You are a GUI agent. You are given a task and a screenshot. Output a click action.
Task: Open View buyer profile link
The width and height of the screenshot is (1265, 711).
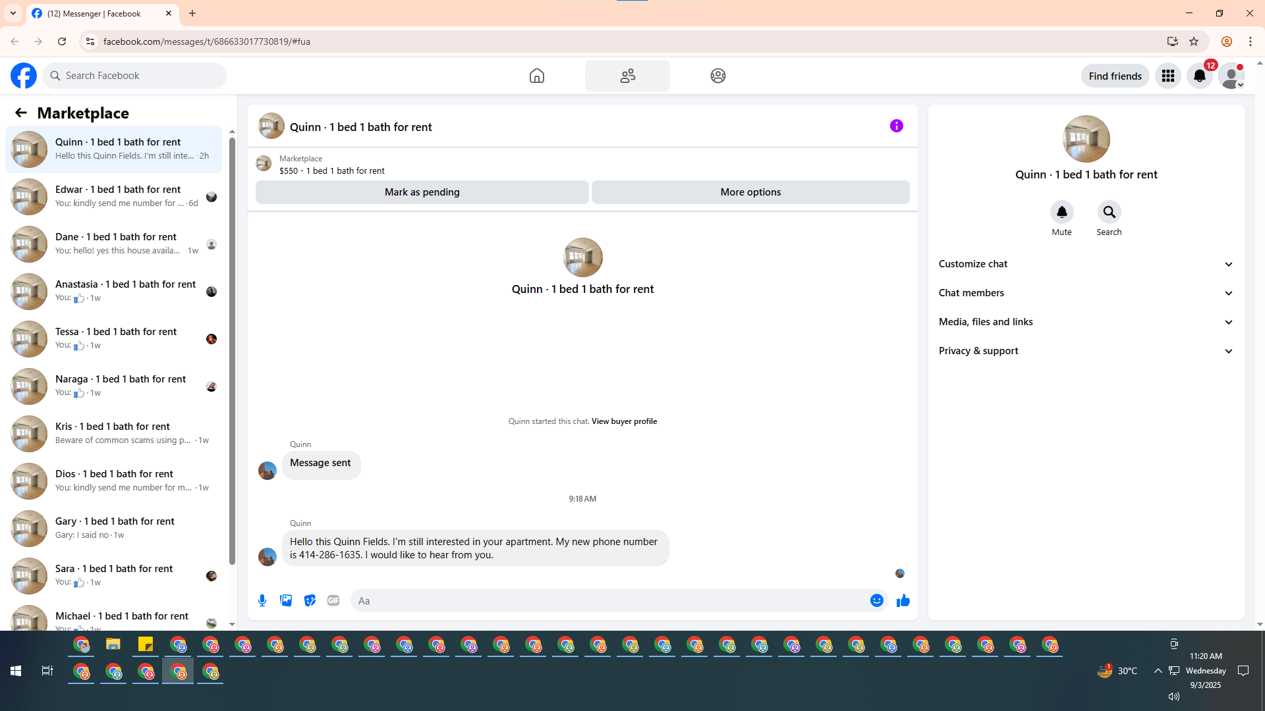pyautogui.click(x=624, y=421)
